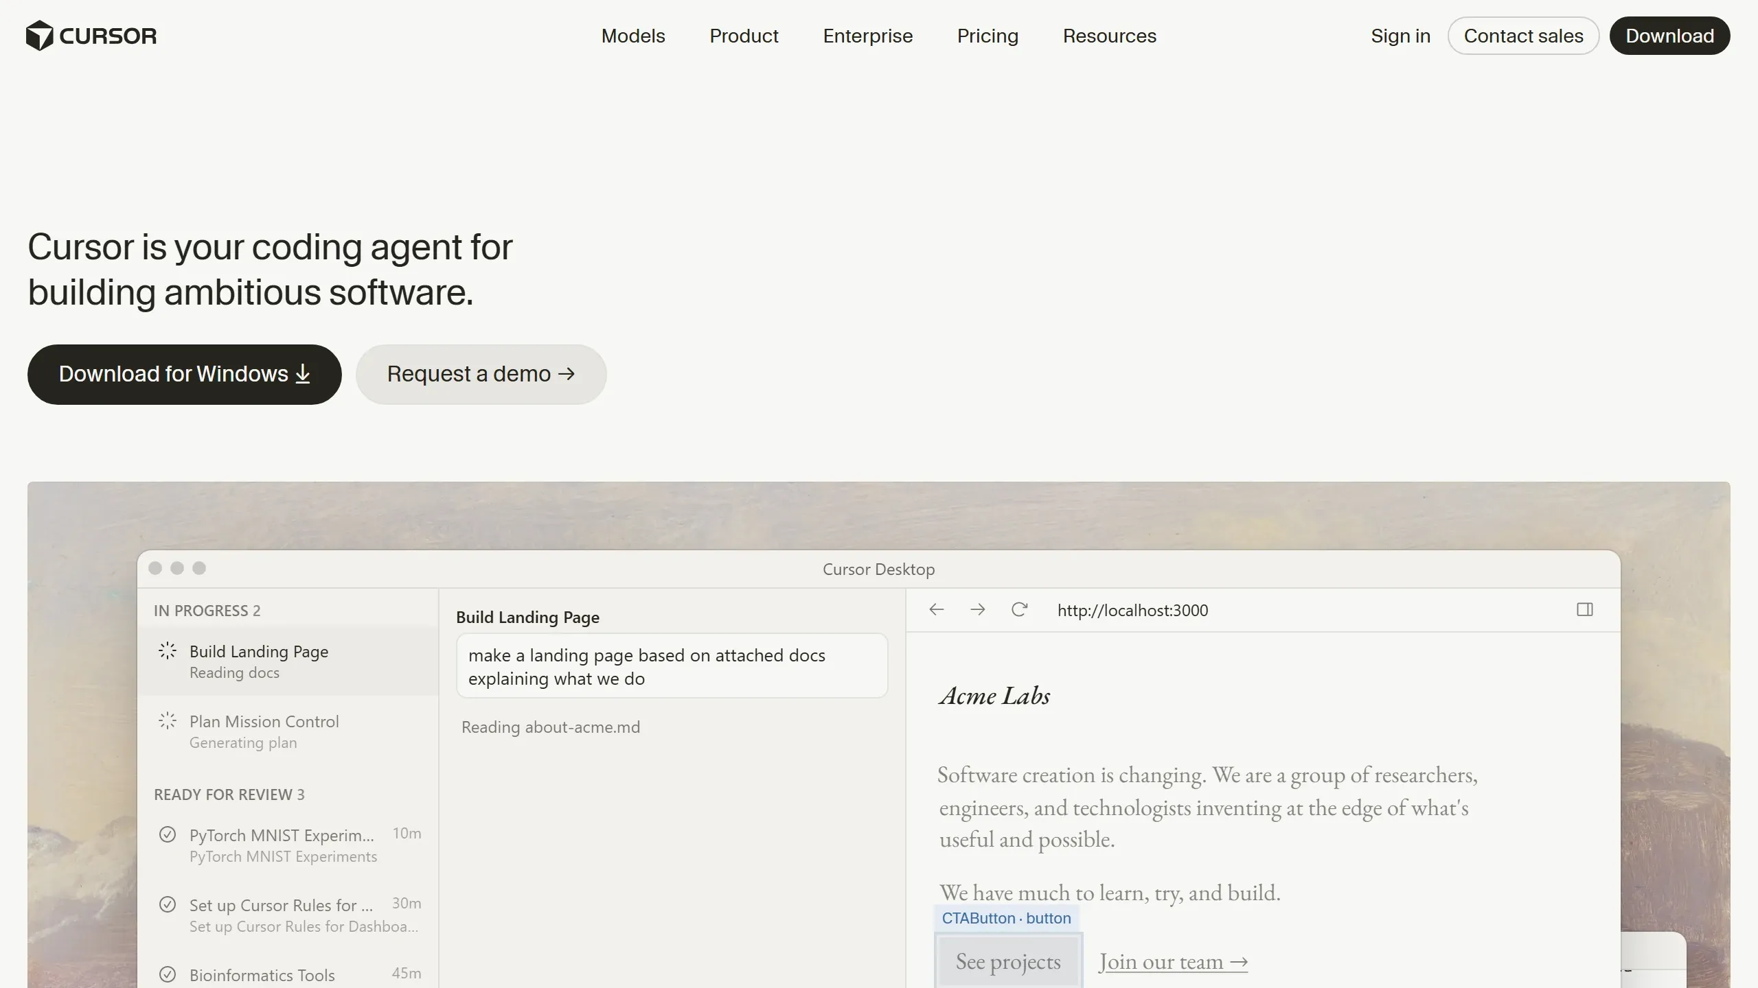Image resolution: width=1758 pixels, height=988 pixels.
Task: Click the middle window dot in Cursor Desktop
Action: [x=177, y=568]
